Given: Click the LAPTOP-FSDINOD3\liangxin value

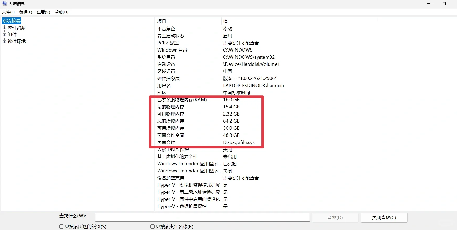Looking at the screenshot, I should point(253,86).
